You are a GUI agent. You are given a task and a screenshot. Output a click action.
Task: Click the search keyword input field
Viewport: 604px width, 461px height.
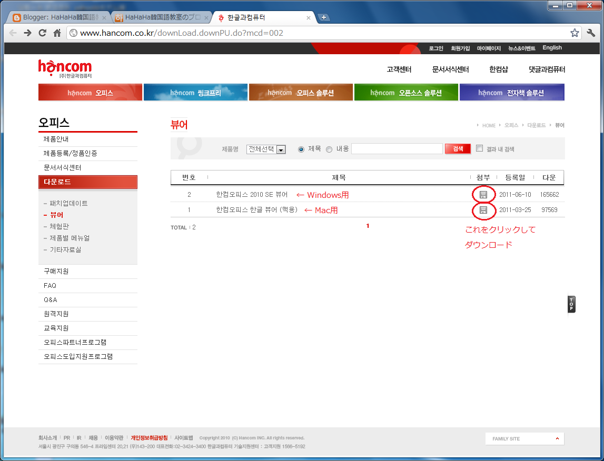[397, 149]
